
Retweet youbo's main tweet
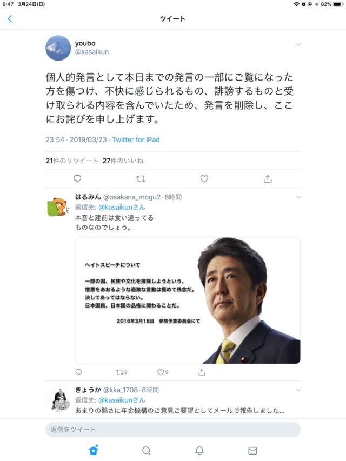click(x=141, y=178)
